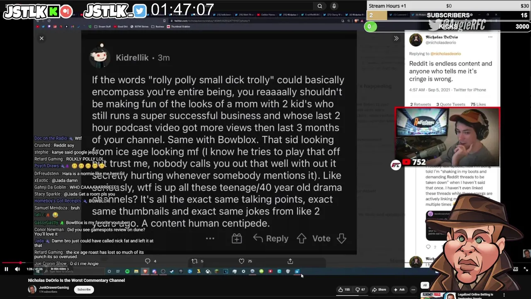Dislike the YouTube video, 67 dislikes
This screenshot has width=531, height=299.
click(361, 289)
